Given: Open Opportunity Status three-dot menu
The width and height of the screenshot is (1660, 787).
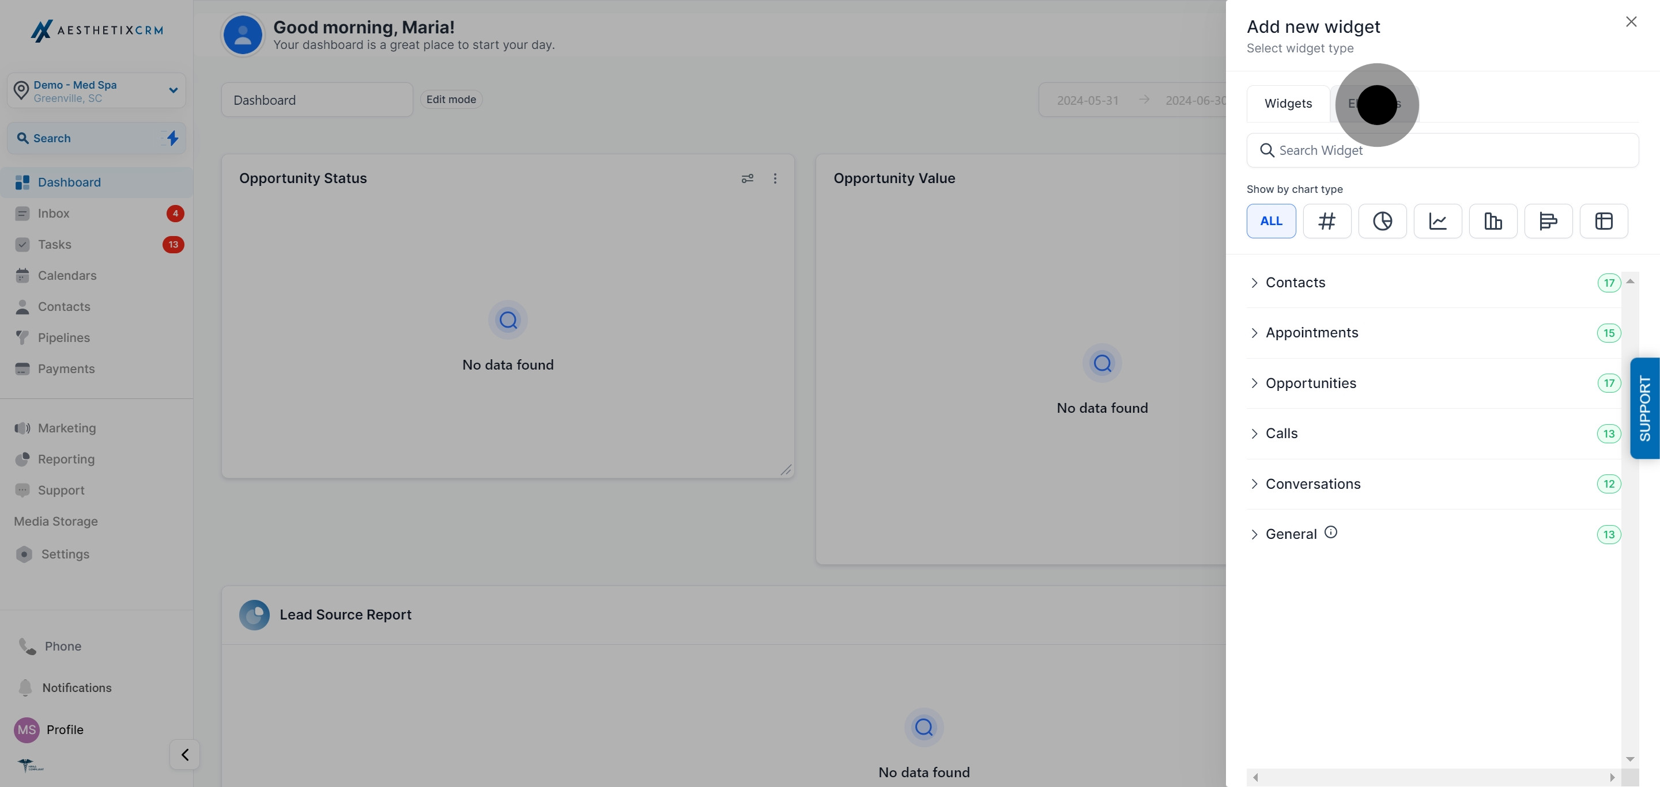Looking at the screenshot, I should click(x=775, y=178).
